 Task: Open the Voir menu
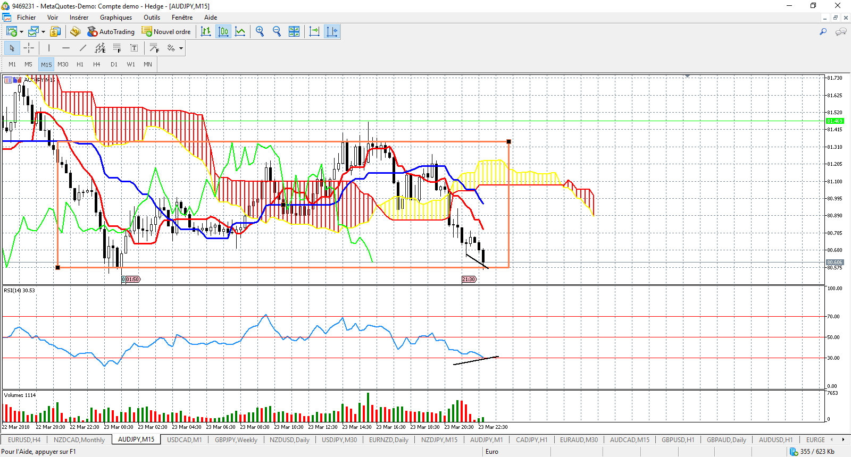(53, 18)
